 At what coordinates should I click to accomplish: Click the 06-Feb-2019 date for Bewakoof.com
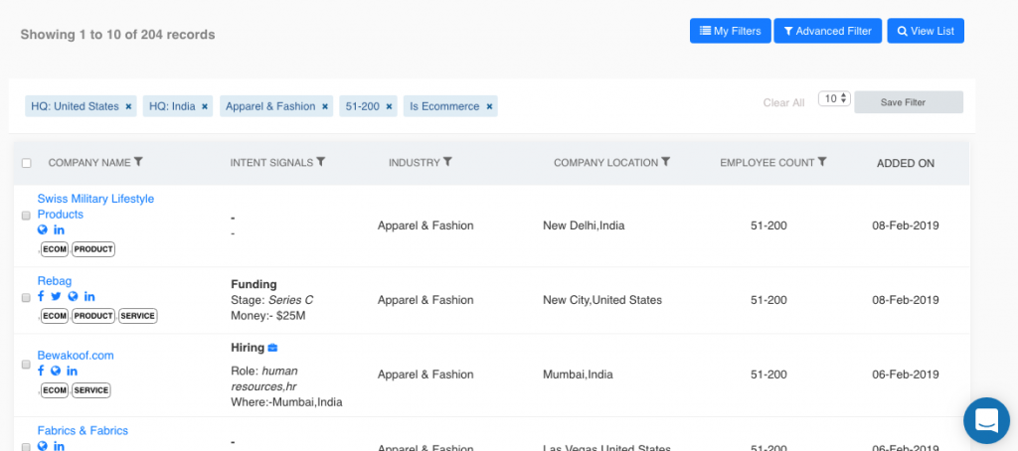[x=905, y=375]
